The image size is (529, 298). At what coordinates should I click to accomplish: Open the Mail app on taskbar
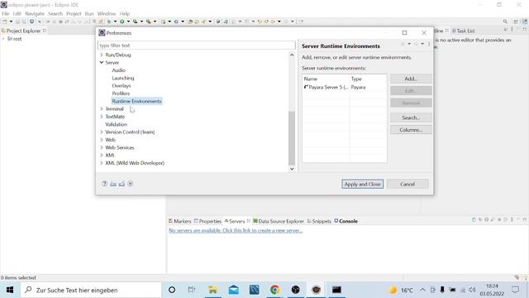tap(233, 290)
